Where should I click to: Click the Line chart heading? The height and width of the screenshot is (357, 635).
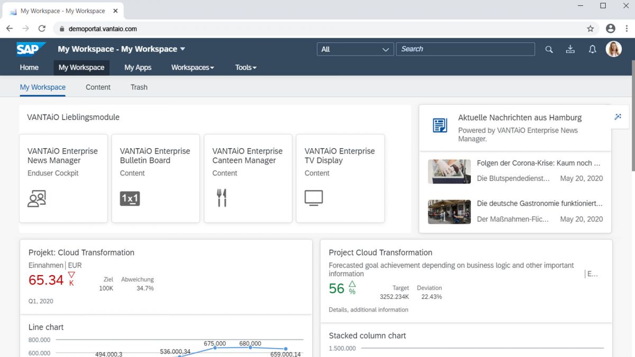(x=46, y=327)
